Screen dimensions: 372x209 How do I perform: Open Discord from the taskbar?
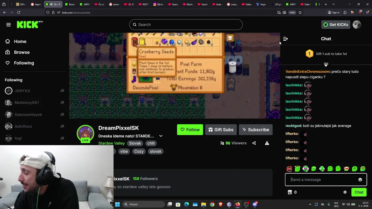pos(255,204)
